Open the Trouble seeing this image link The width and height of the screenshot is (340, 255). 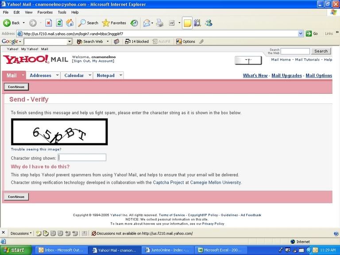tap(36, 149)
